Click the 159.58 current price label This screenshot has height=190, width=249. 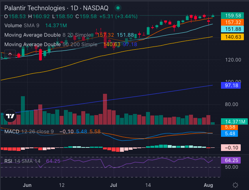click(x=232, y=16)
